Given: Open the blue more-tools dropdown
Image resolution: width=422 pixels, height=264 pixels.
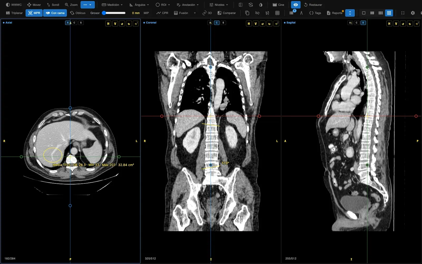Looking at the screenshot, I should (88, 5).
